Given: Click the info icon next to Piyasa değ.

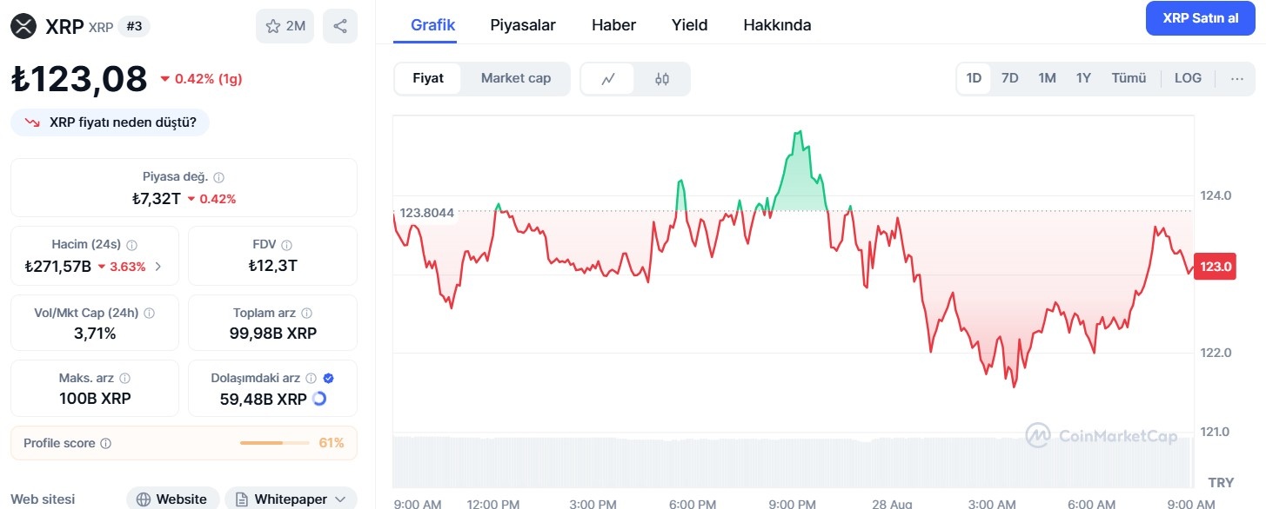Looking at the screenshot, I should pos(218,177).
